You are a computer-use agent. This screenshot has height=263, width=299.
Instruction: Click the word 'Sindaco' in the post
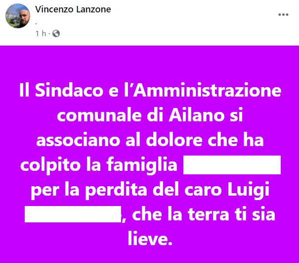pos(69,90)
